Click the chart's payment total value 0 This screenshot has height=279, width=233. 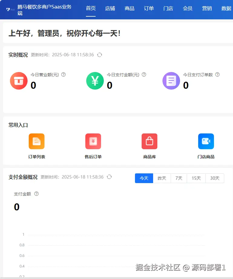pyautogui.click(x=17, y=207)
